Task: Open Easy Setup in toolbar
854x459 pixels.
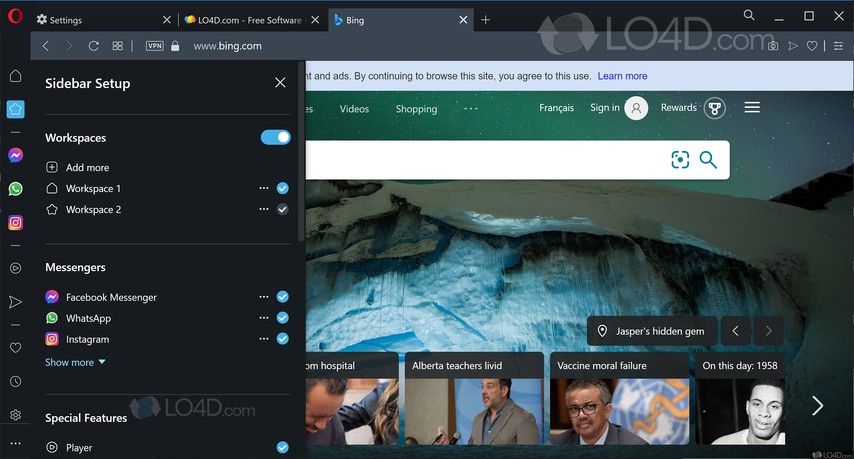Action: click(x=838, y=46)
